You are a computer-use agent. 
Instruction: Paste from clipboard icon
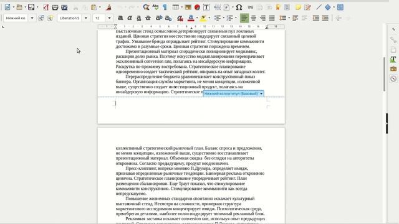pyautogui.click(x=94, y=7)
